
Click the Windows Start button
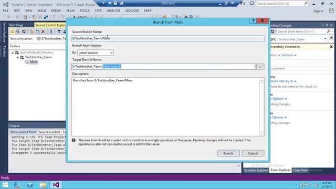(x=5, y=185)
